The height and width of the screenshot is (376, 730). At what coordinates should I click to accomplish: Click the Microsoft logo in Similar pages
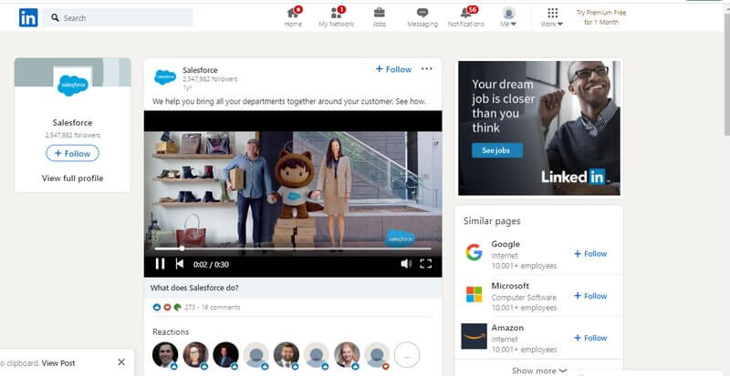pyautogui.click(x=474, y=294)
